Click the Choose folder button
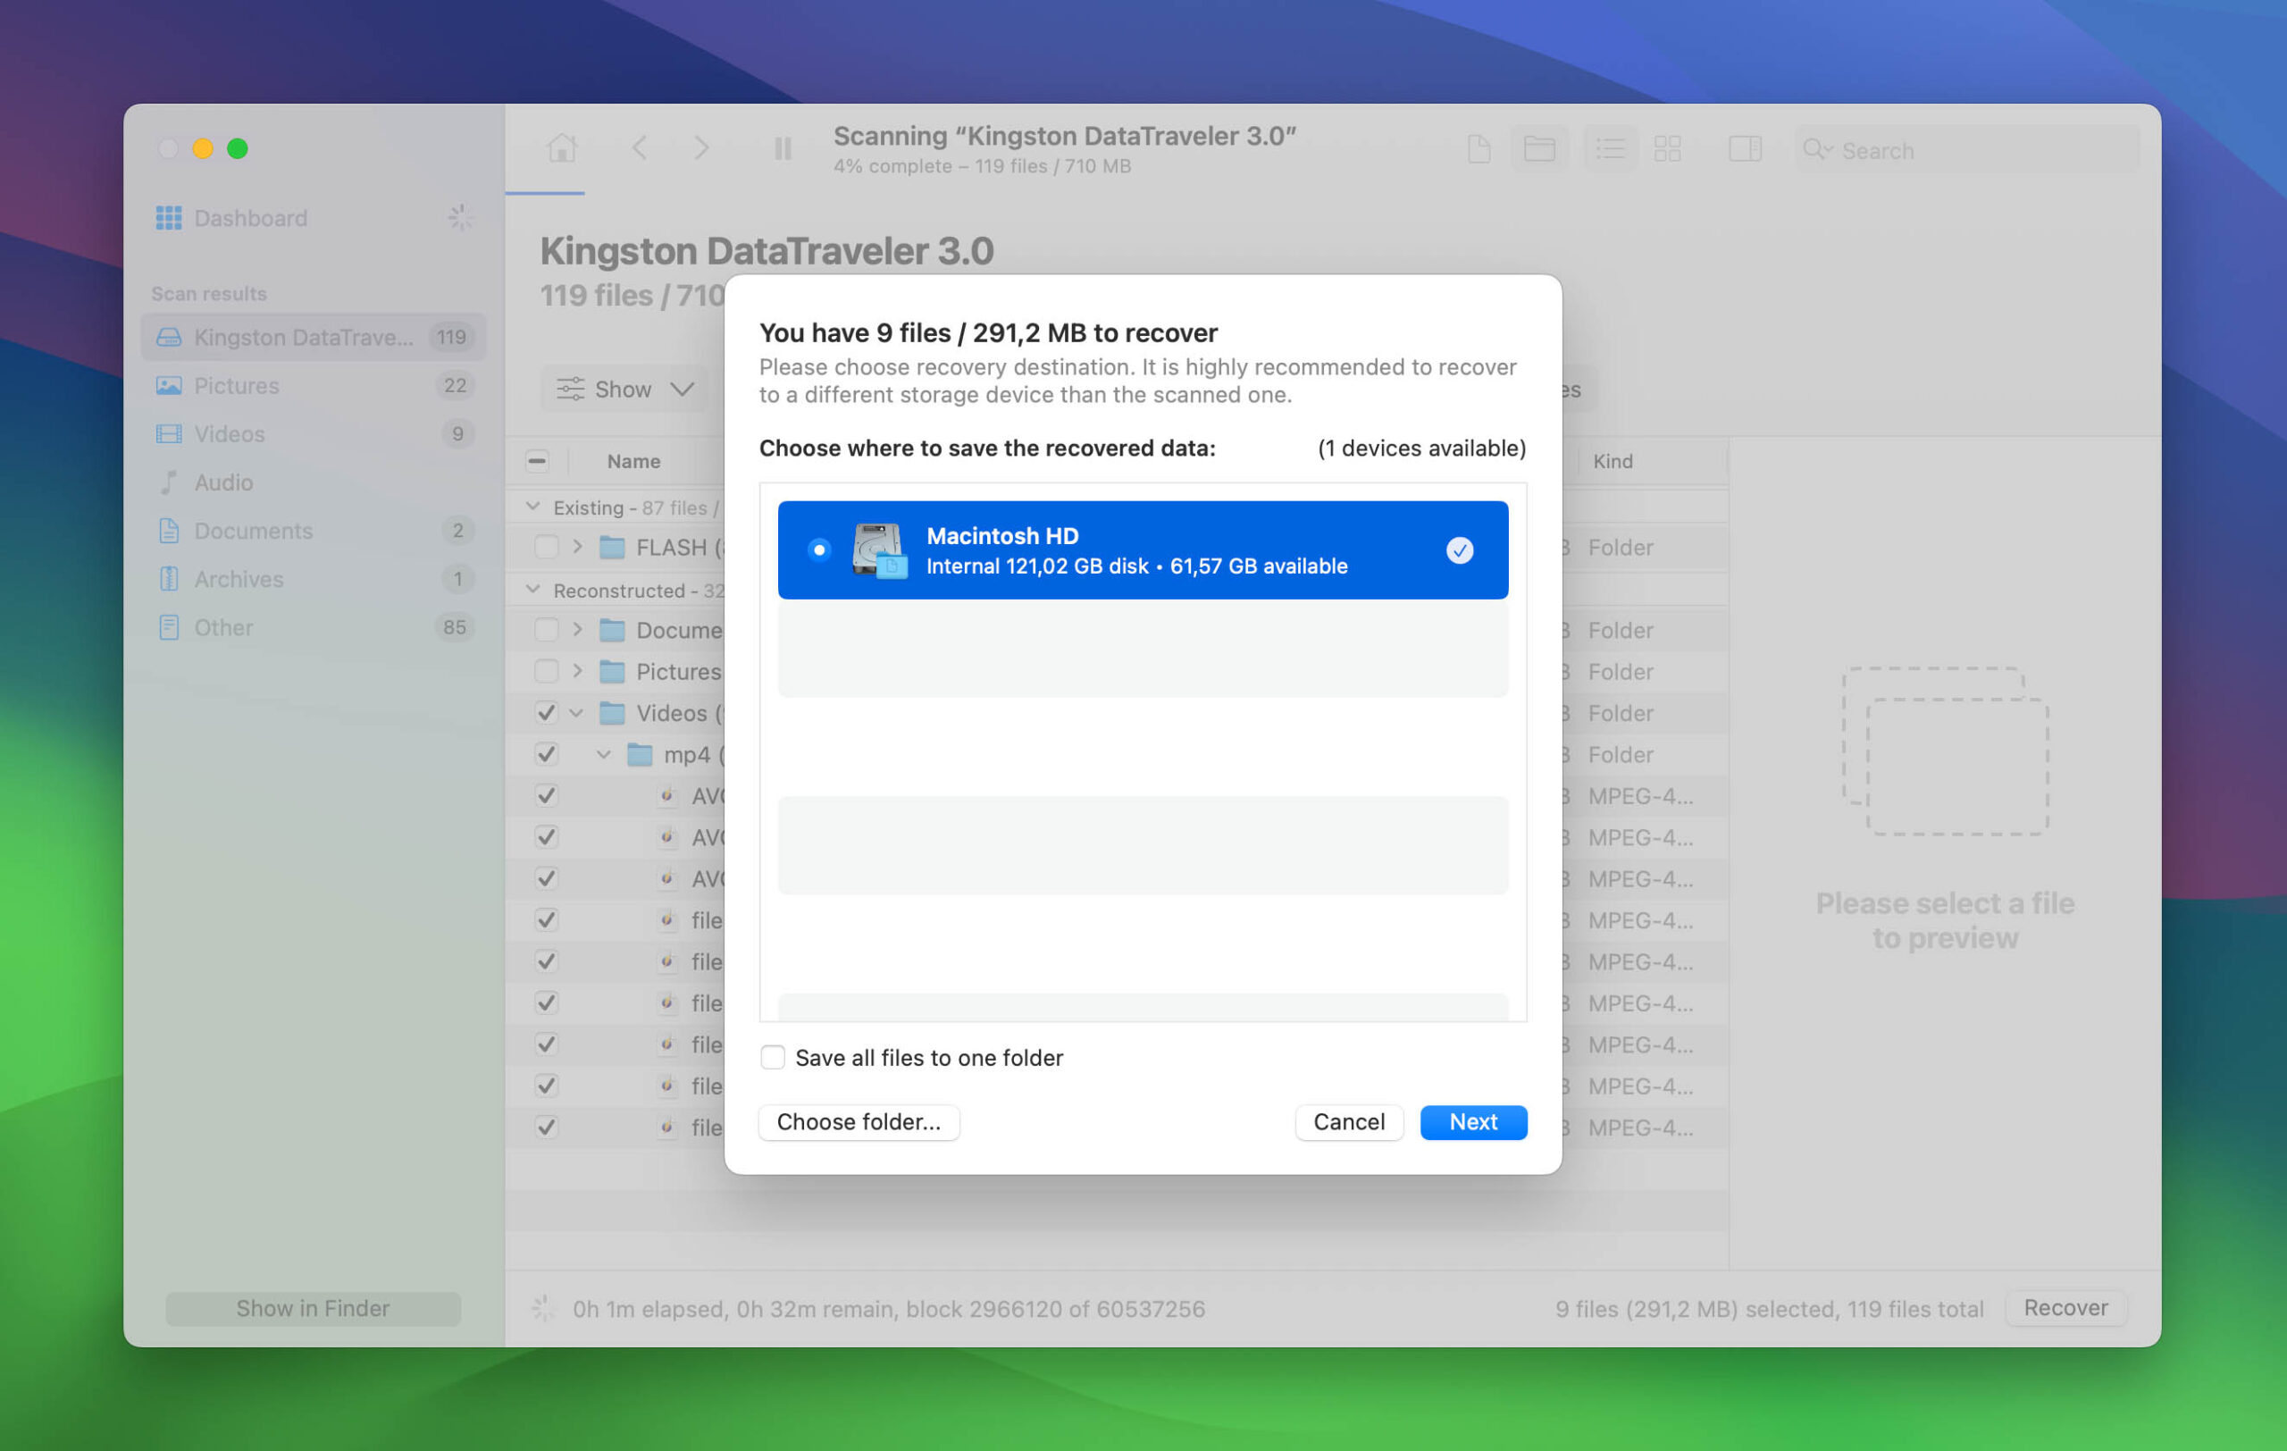2287x1451 pixels. (859, 1120)
